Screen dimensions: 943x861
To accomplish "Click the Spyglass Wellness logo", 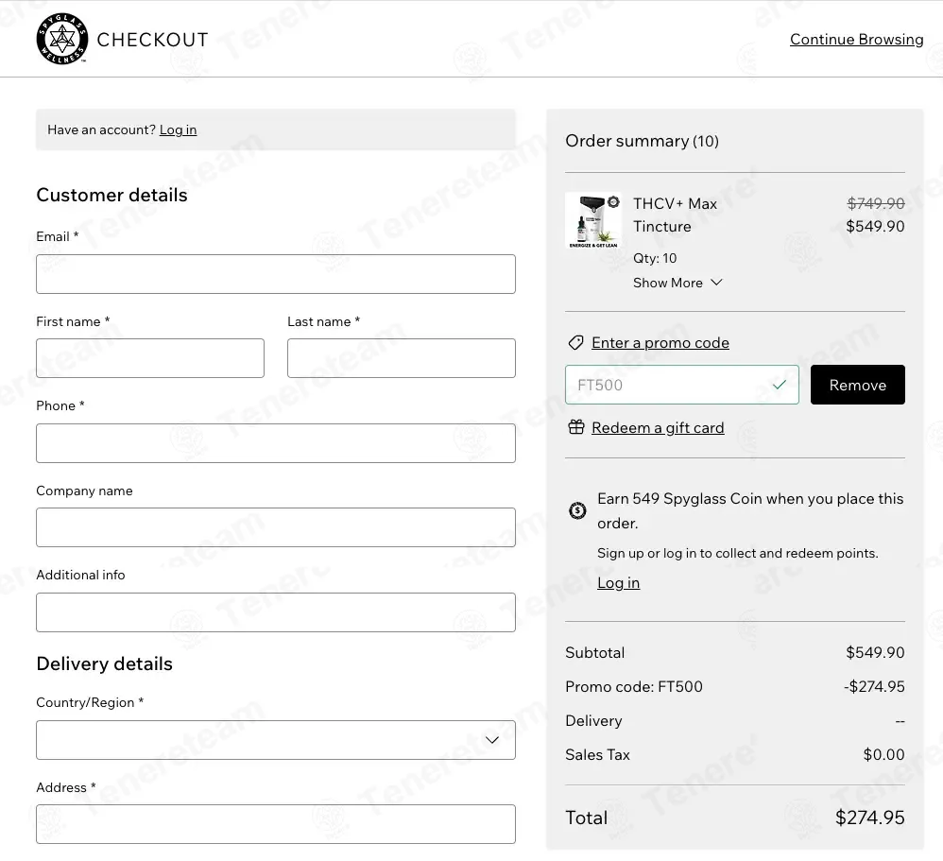I will (62, 39).
